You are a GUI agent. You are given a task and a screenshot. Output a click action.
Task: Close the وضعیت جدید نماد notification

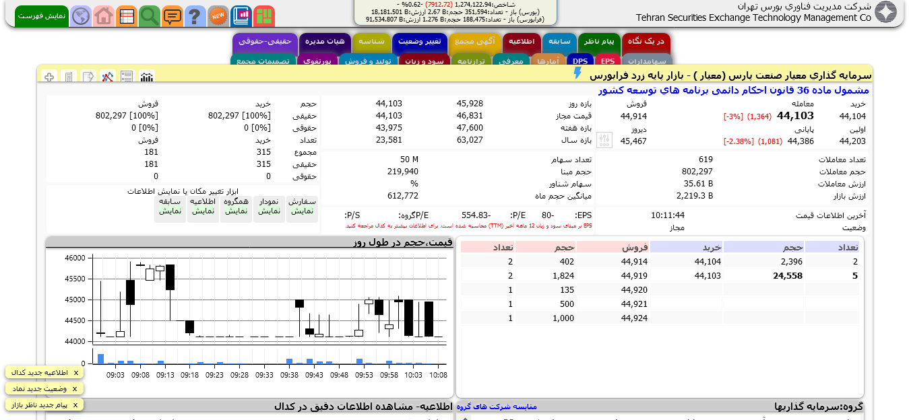coord(75,388)
